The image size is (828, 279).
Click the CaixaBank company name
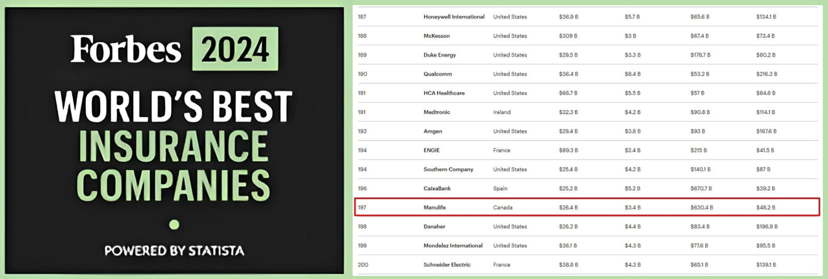point(437,188)
